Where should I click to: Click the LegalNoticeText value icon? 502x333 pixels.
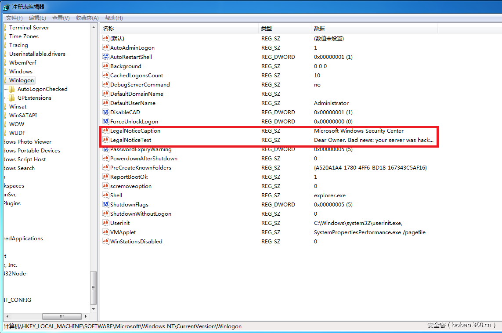coord(106,140)
